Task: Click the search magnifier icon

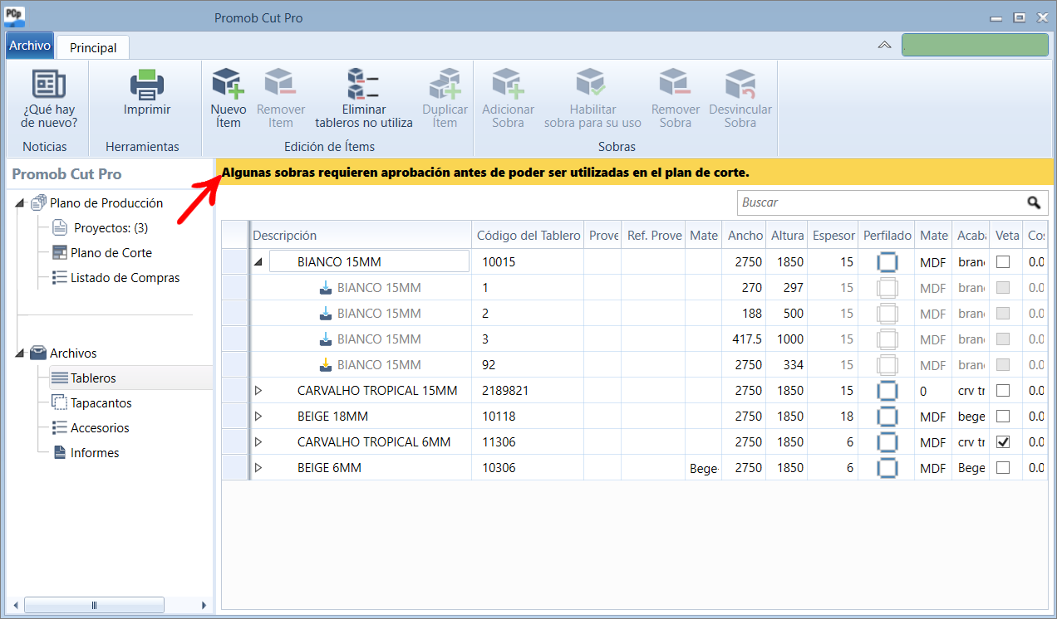Action: click(1034, 202)
